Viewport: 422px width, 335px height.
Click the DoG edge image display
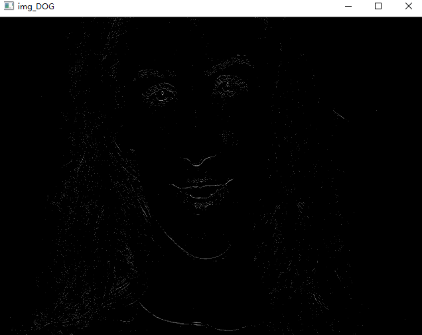coord(211,176)
